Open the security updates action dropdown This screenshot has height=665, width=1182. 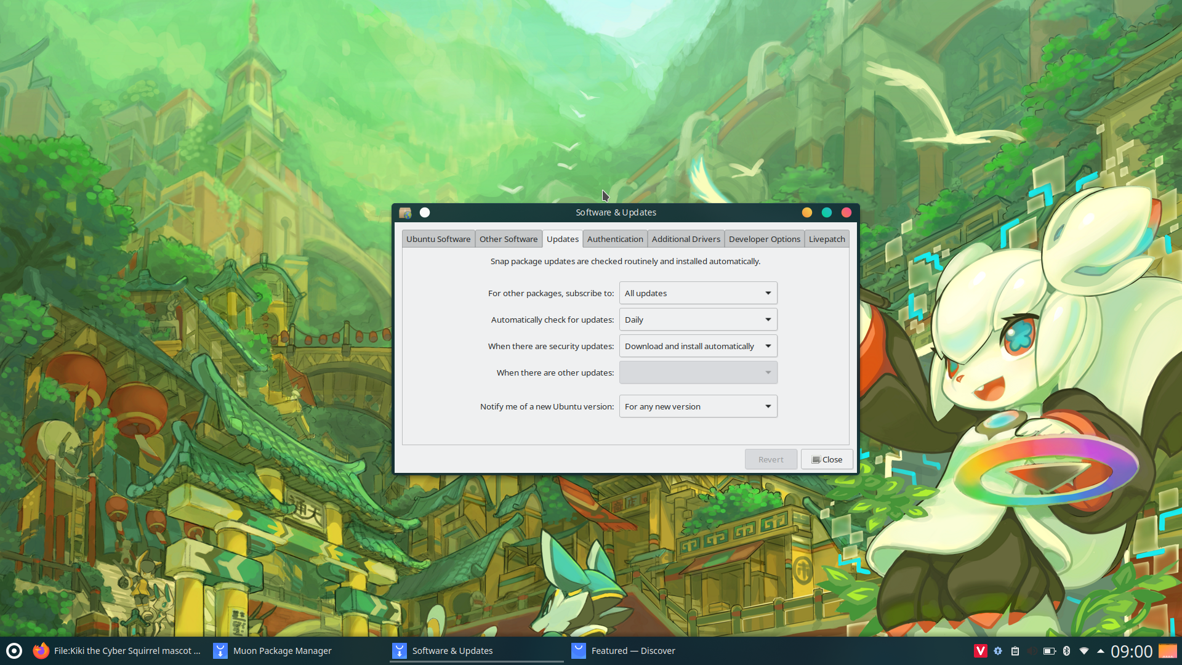[698, 346]
